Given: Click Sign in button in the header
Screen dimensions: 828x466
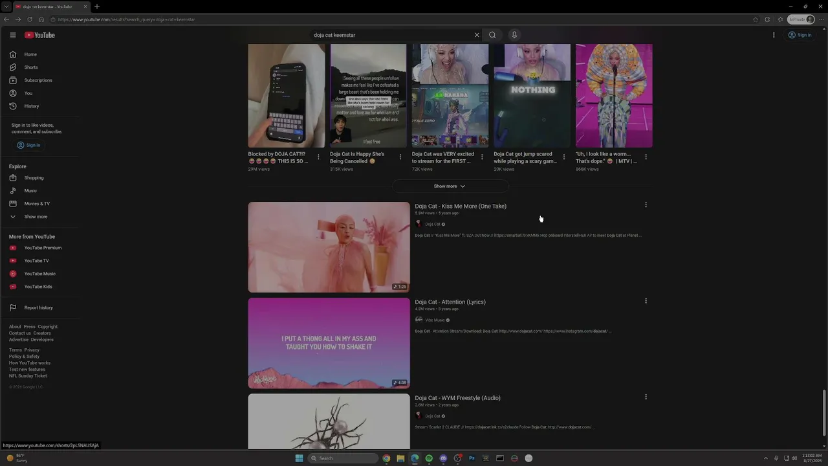Looking at the screenshot, I should pos(800,35).
